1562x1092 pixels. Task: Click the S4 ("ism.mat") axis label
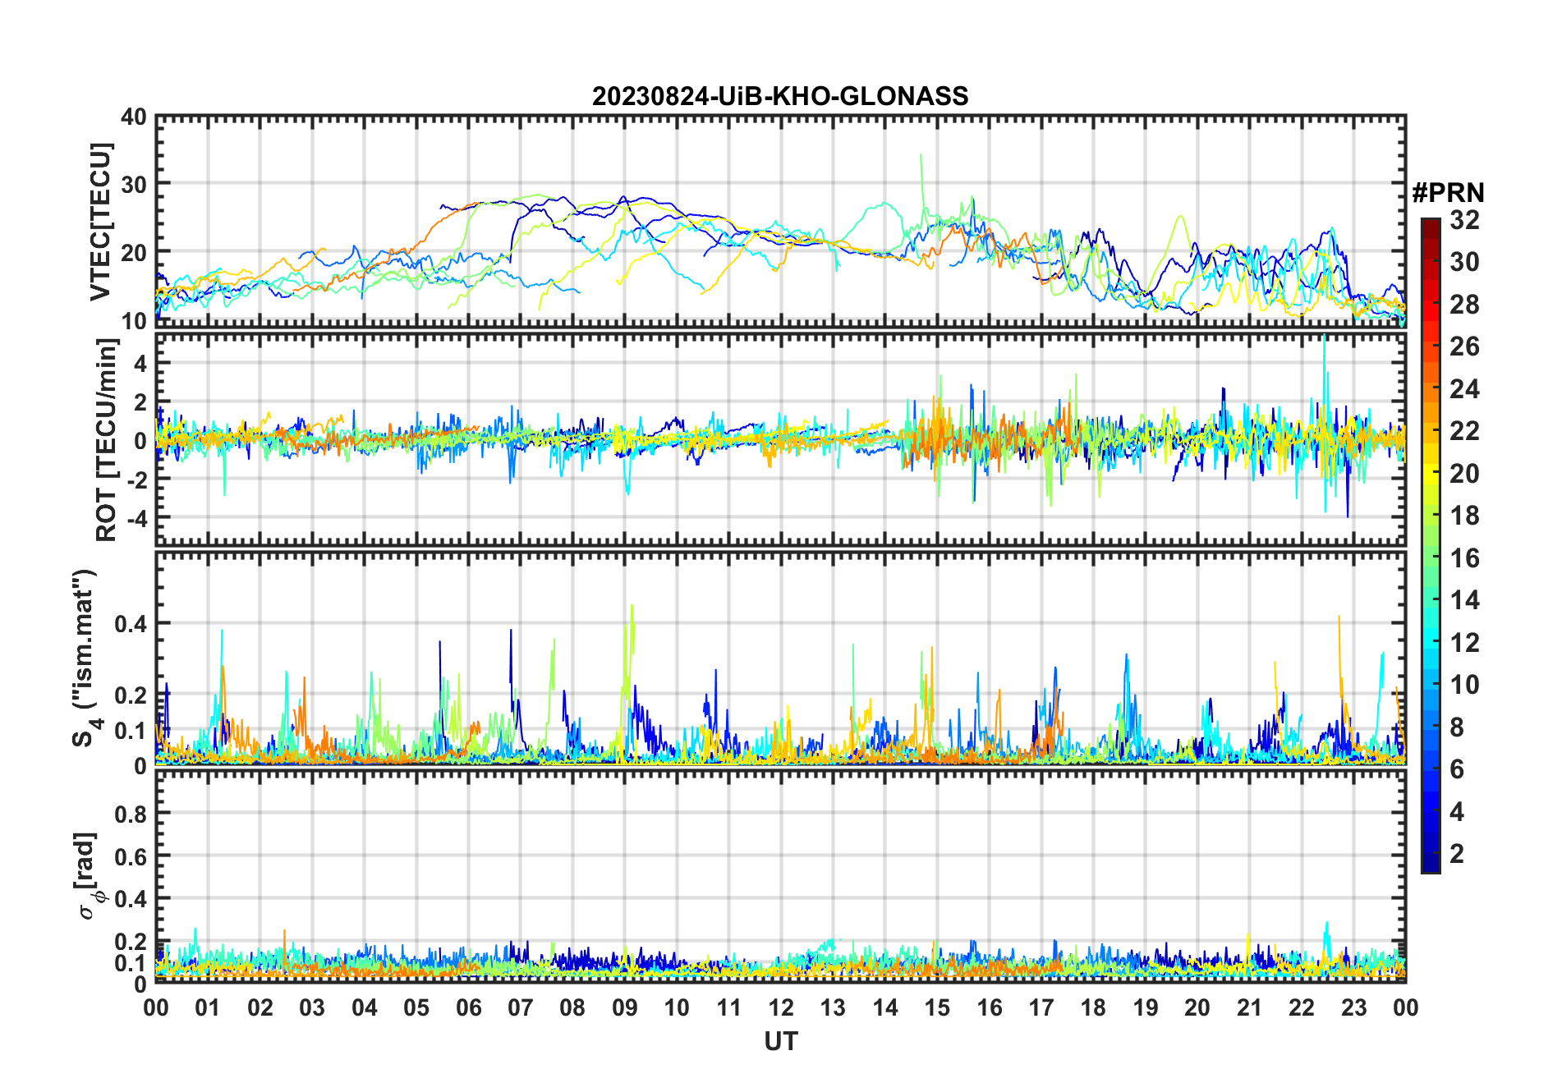click(x=85, y=658)
